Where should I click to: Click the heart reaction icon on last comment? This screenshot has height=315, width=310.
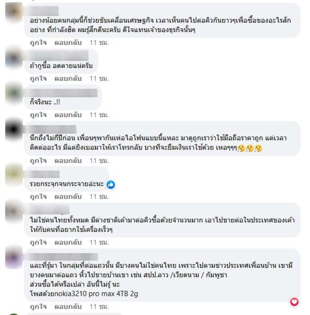[294, 302]
